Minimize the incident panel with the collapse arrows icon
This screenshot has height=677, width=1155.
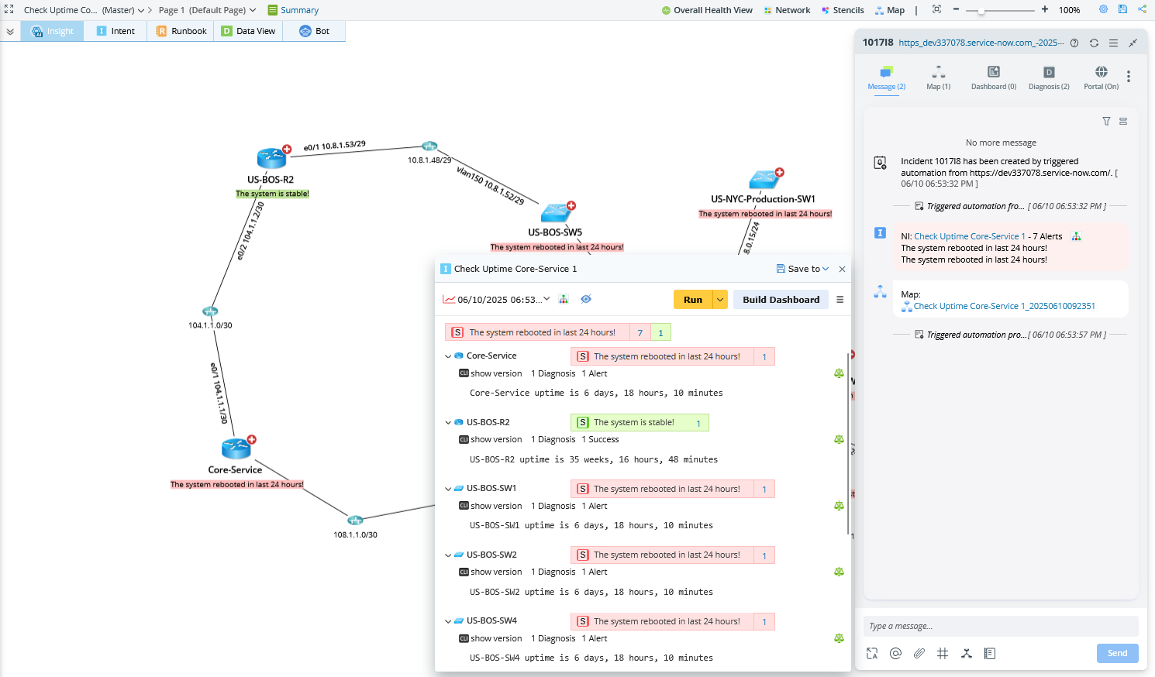[1133, 43]
